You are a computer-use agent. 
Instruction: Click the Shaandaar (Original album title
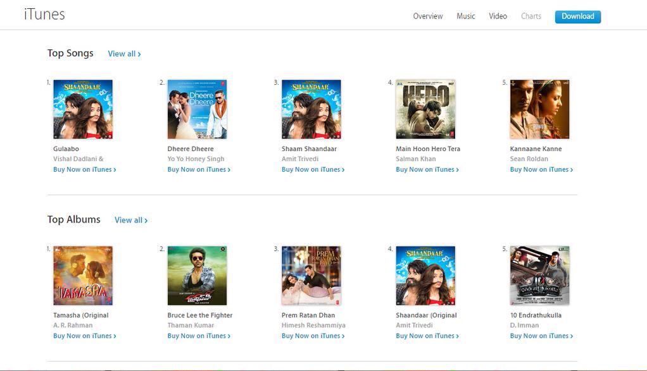(x=426, y=315)
